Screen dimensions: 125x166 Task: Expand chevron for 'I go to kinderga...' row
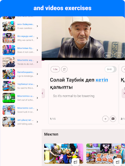coord(37,74)
